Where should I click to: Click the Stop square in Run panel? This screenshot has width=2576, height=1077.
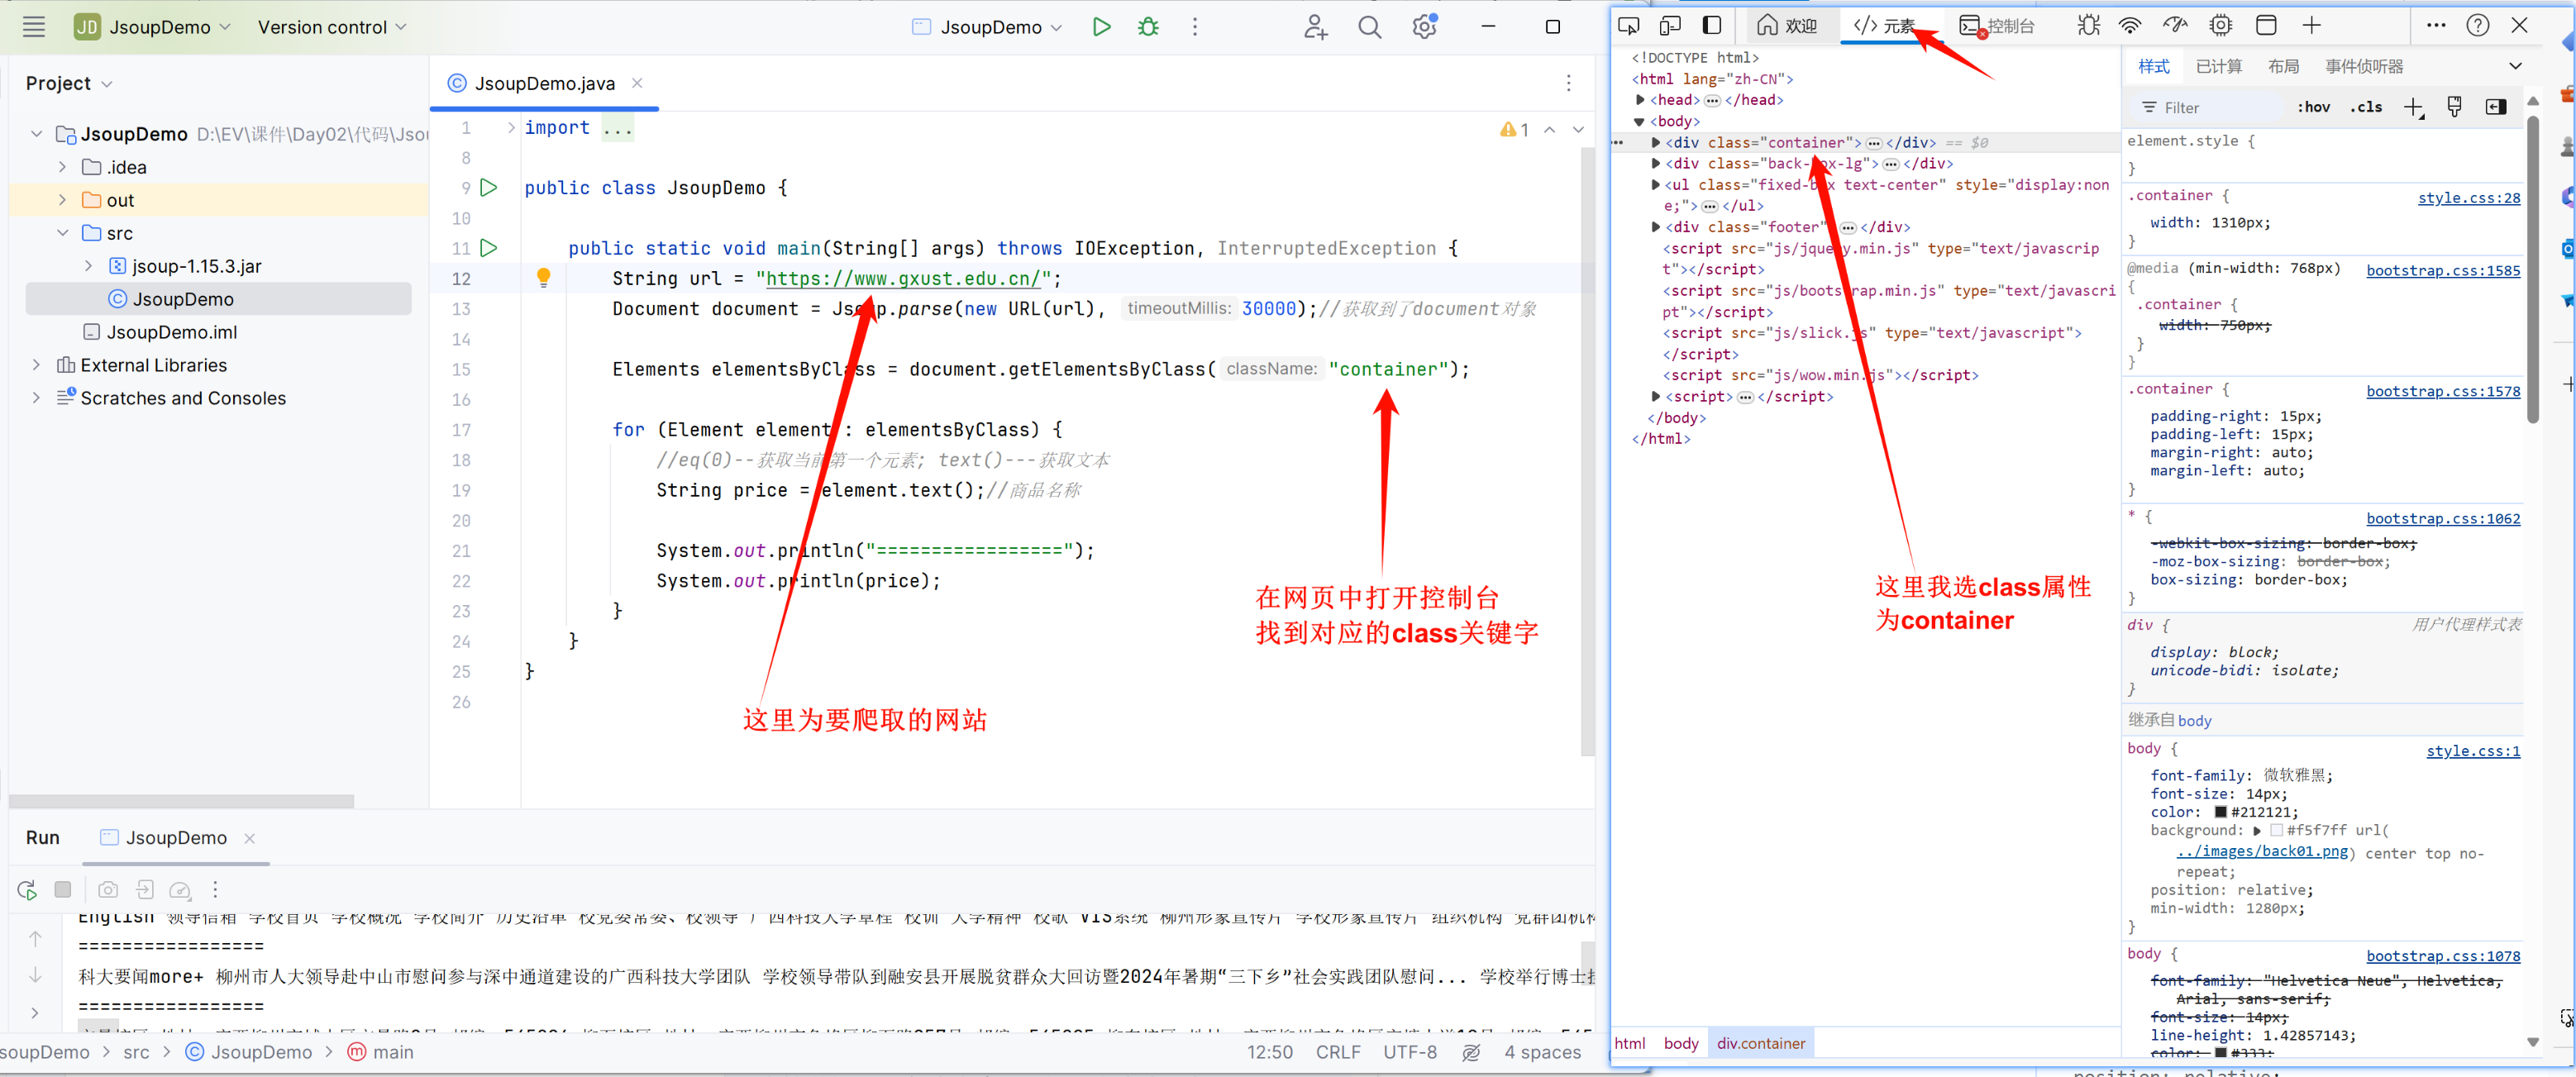pyautogui.click(x=63, y=889)
